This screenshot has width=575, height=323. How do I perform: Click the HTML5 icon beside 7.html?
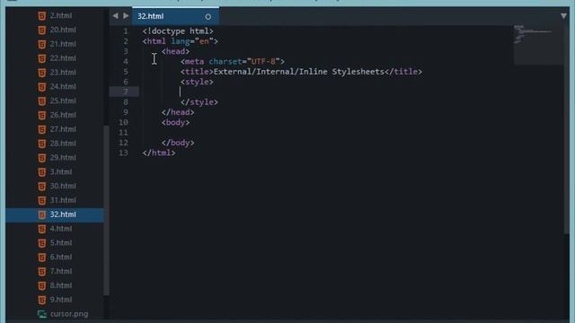pos(42,272)
